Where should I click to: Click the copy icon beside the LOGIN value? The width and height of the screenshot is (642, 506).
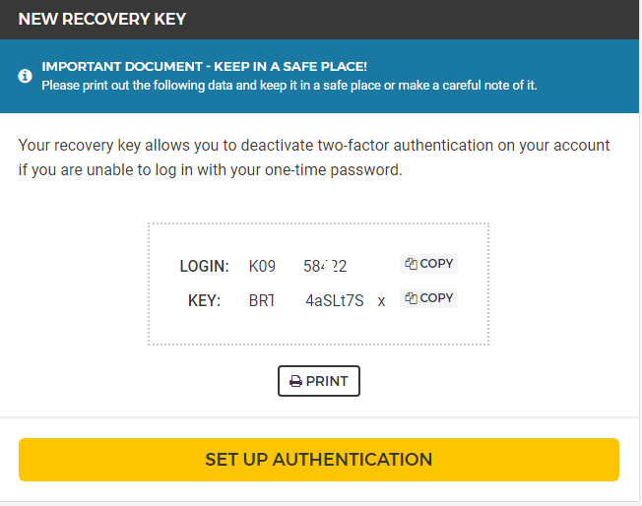411,264
